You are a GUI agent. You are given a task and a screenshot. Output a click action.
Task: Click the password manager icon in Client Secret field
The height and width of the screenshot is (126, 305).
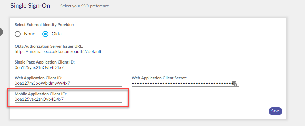(234, 84)
